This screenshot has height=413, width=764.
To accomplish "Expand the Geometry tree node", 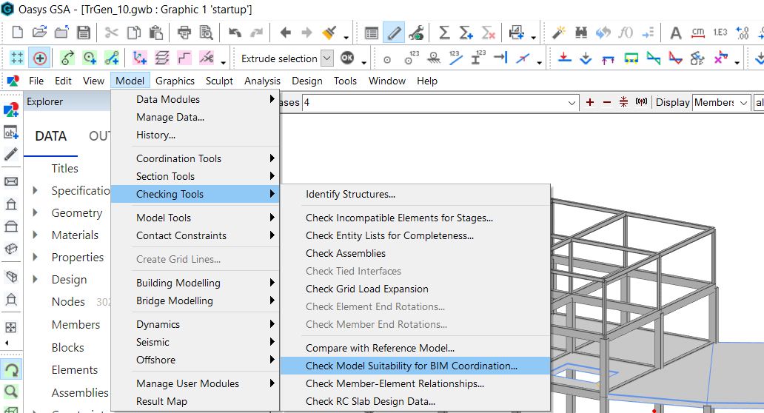I will [36, 213].
